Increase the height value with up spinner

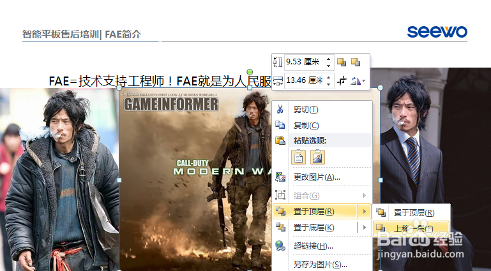click(328, 59)
